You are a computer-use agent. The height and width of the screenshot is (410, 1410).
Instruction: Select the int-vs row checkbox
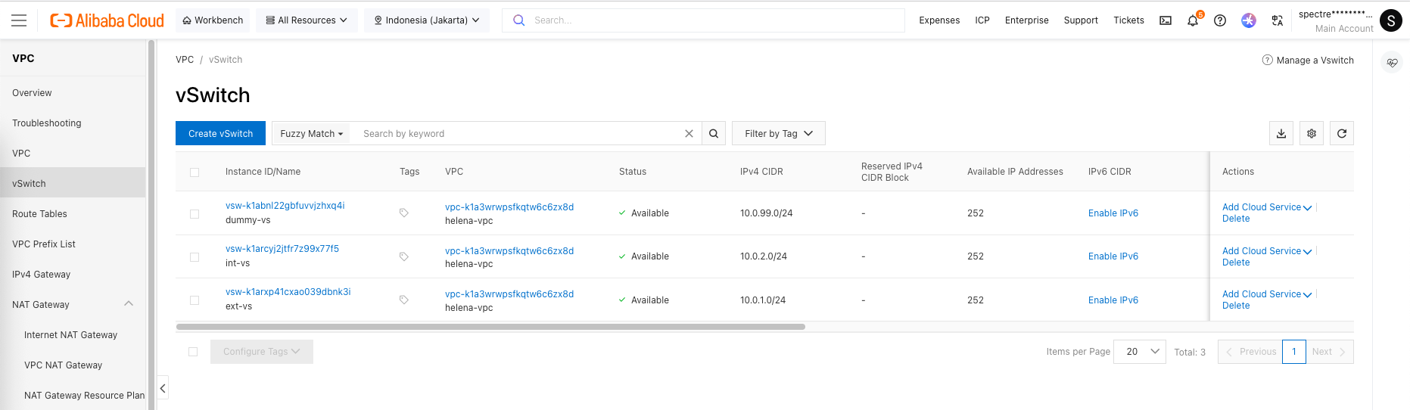click(195, 257)
